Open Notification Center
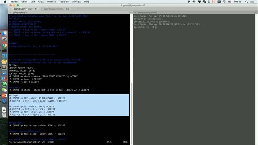The image size is (258, 145). coord(252,2)
